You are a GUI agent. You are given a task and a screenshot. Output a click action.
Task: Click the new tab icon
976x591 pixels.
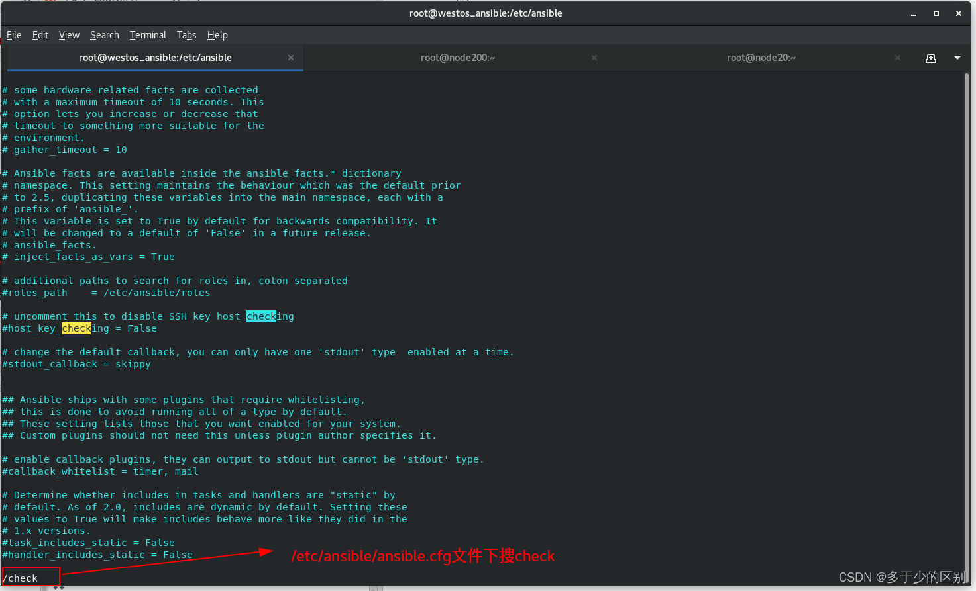click(931, 58)
